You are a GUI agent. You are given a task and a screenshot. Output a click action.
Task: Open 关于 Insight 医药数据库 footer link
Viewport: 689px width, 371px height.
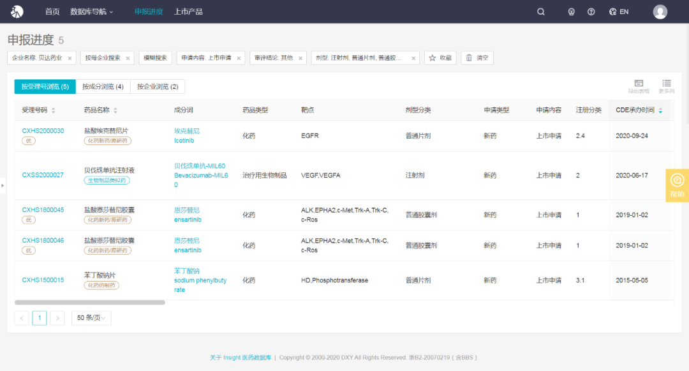point(241,358)
